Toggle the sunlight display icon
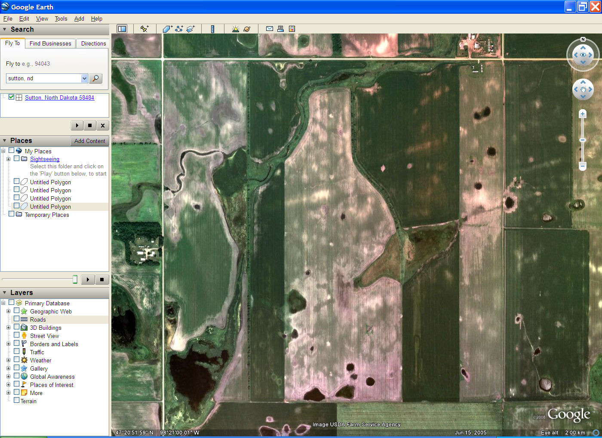This screenshot has width=602, height=438. 235,29
